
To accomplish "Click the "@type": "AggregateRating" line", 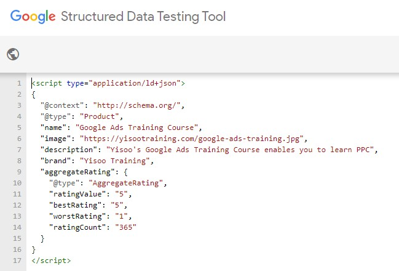I will 108,183.
